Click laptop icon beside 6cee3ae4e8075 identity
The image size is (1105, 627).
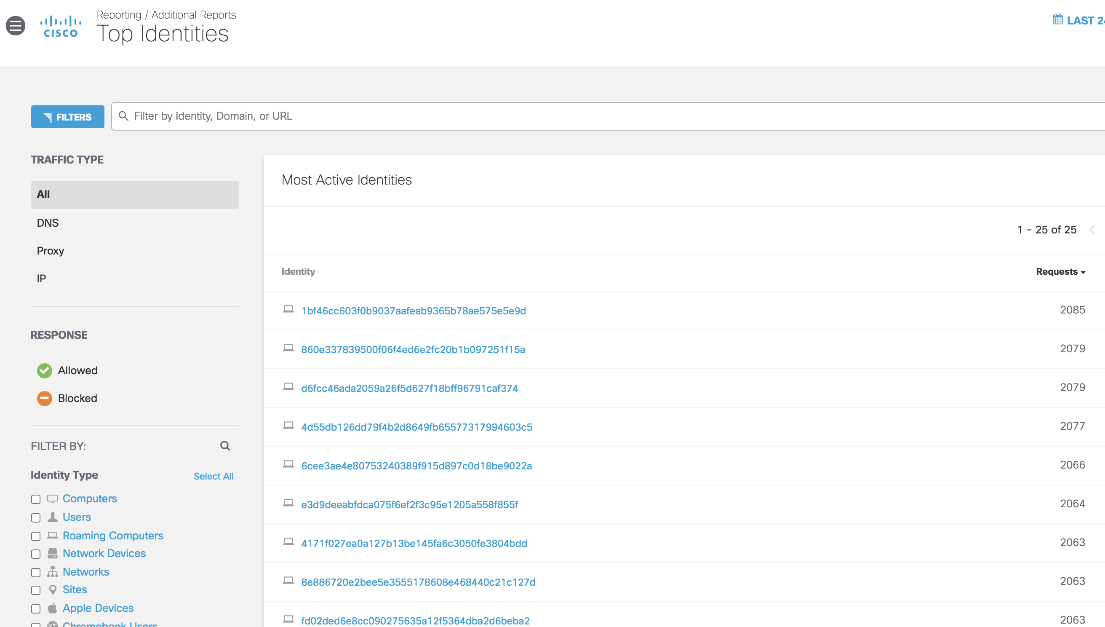point(288,464)
